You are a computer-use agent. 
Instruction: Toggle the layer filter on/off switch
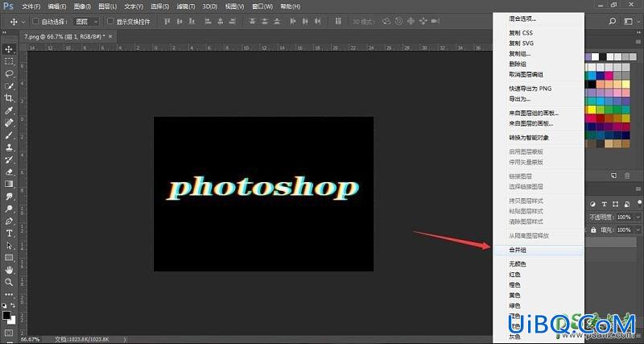click(x=639, y=202)
